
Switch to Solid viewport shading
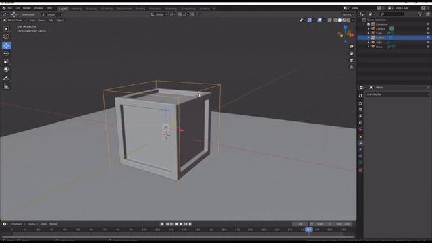340,20
